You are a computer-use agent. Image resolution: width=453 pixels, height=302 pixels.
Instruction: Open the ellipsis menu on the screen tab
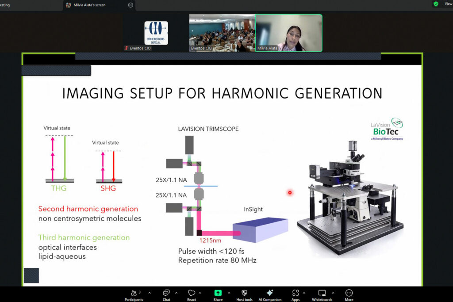(131, 5)
